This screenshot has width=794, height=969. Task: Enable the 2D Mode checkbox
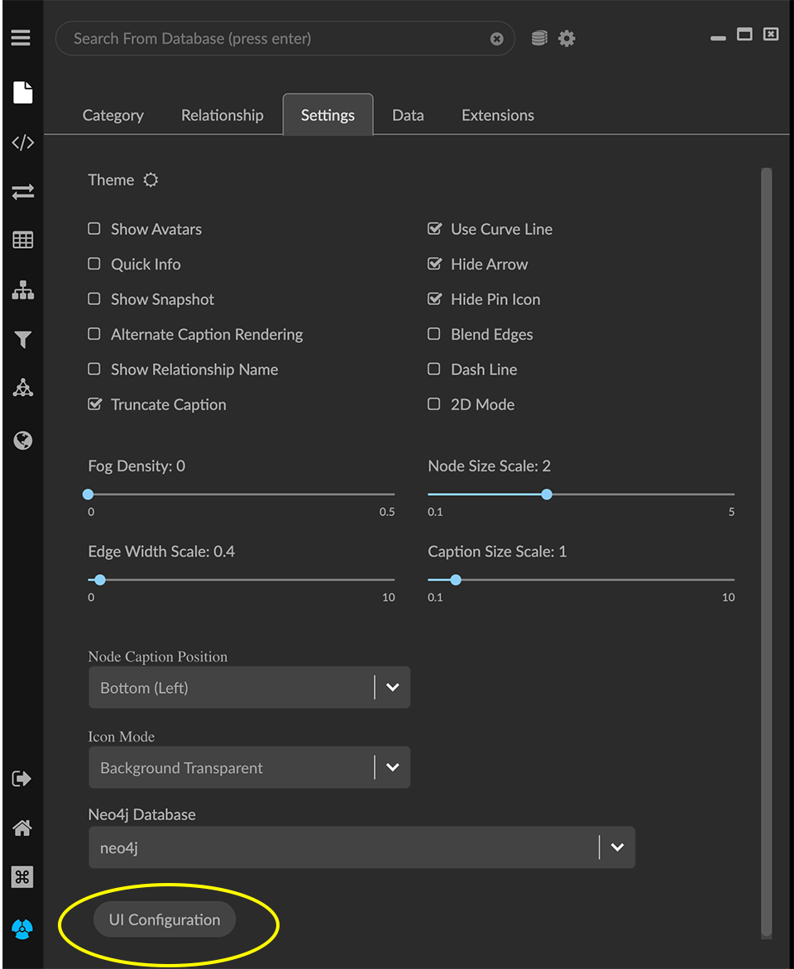tap(434, 404)
